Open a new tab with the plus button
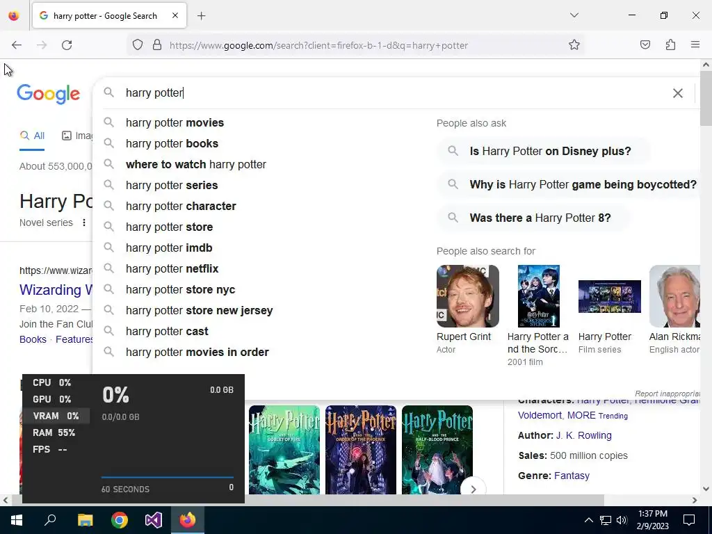This screenshot has width=712, height=534. 202,16
